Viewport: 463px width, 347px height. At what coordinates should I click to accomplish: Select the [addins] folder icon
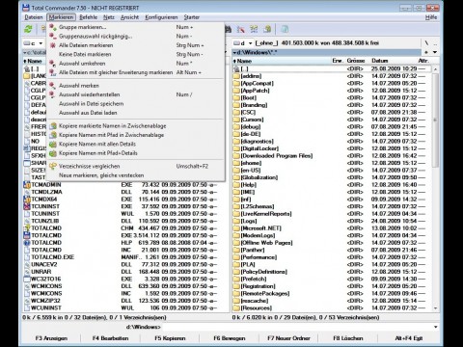(x=236, y=76)
